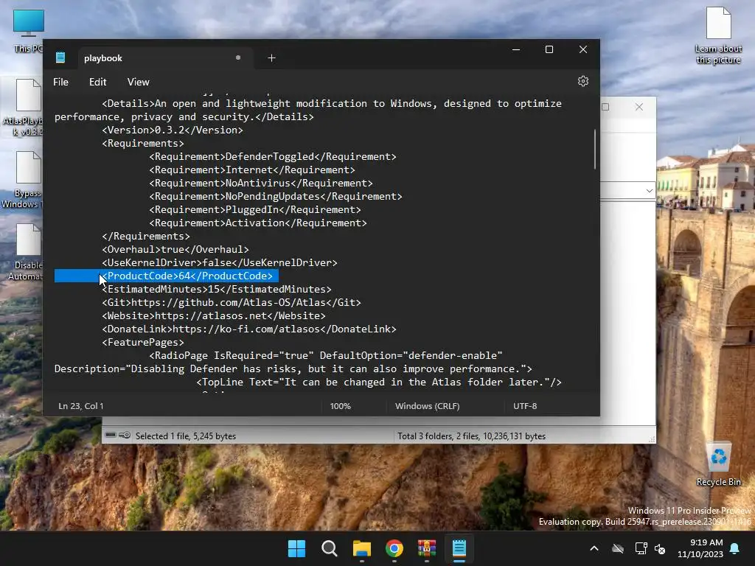This screenshot has height=566, width=755.
Task: Click the DonateLink ko-fi line
Action: tap(249, 329)
